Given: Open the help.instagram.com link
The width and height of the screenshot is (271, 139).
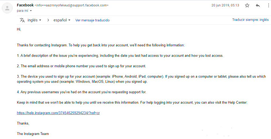Looking at the screenshot, I should coord(58,113).
